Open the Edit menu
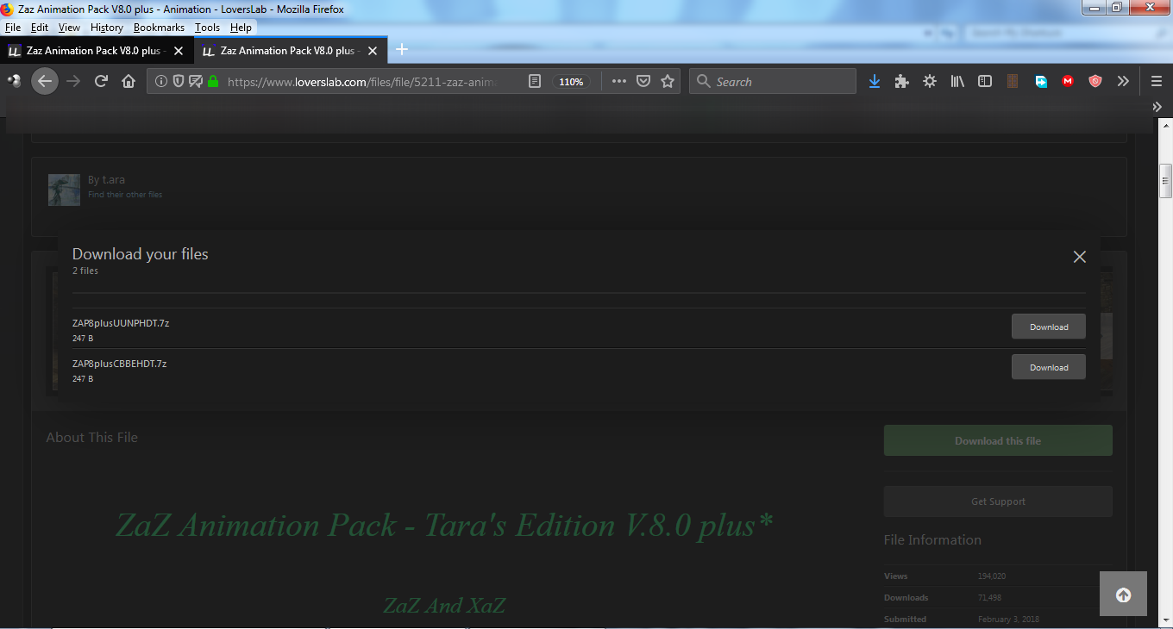This screenshot has height=629, width=1173. coord(40,28)
